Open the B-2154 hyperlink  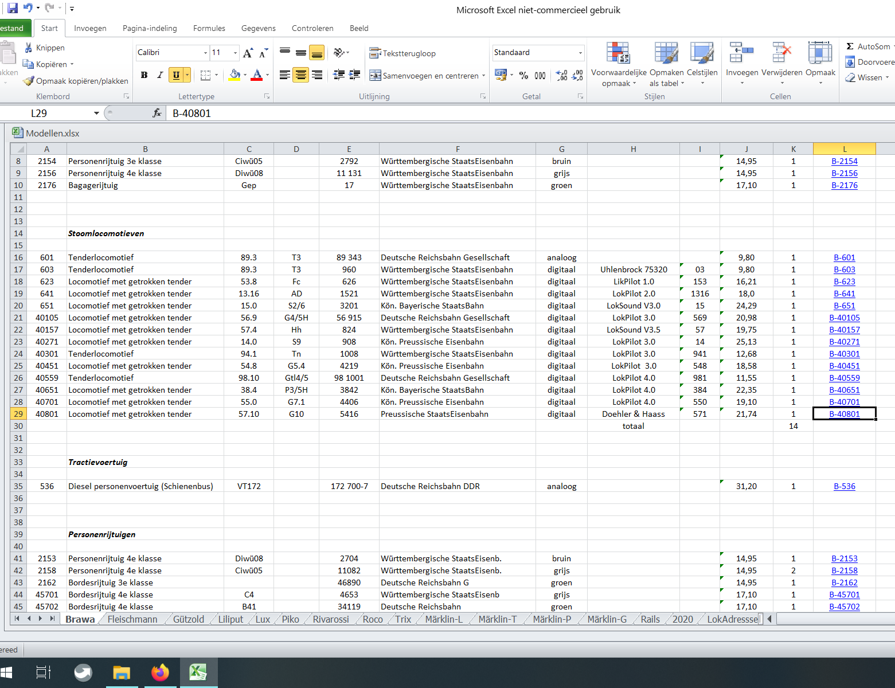845,161
